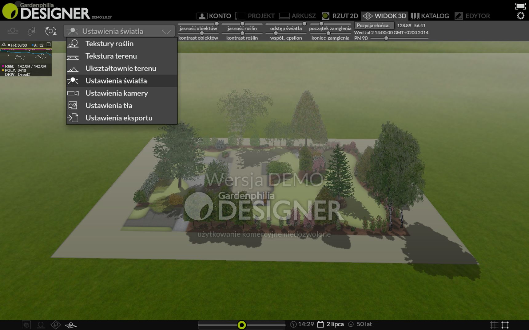529x330 pixels.
Task: Click the clock icon next to 14:29
Action: 293,324
